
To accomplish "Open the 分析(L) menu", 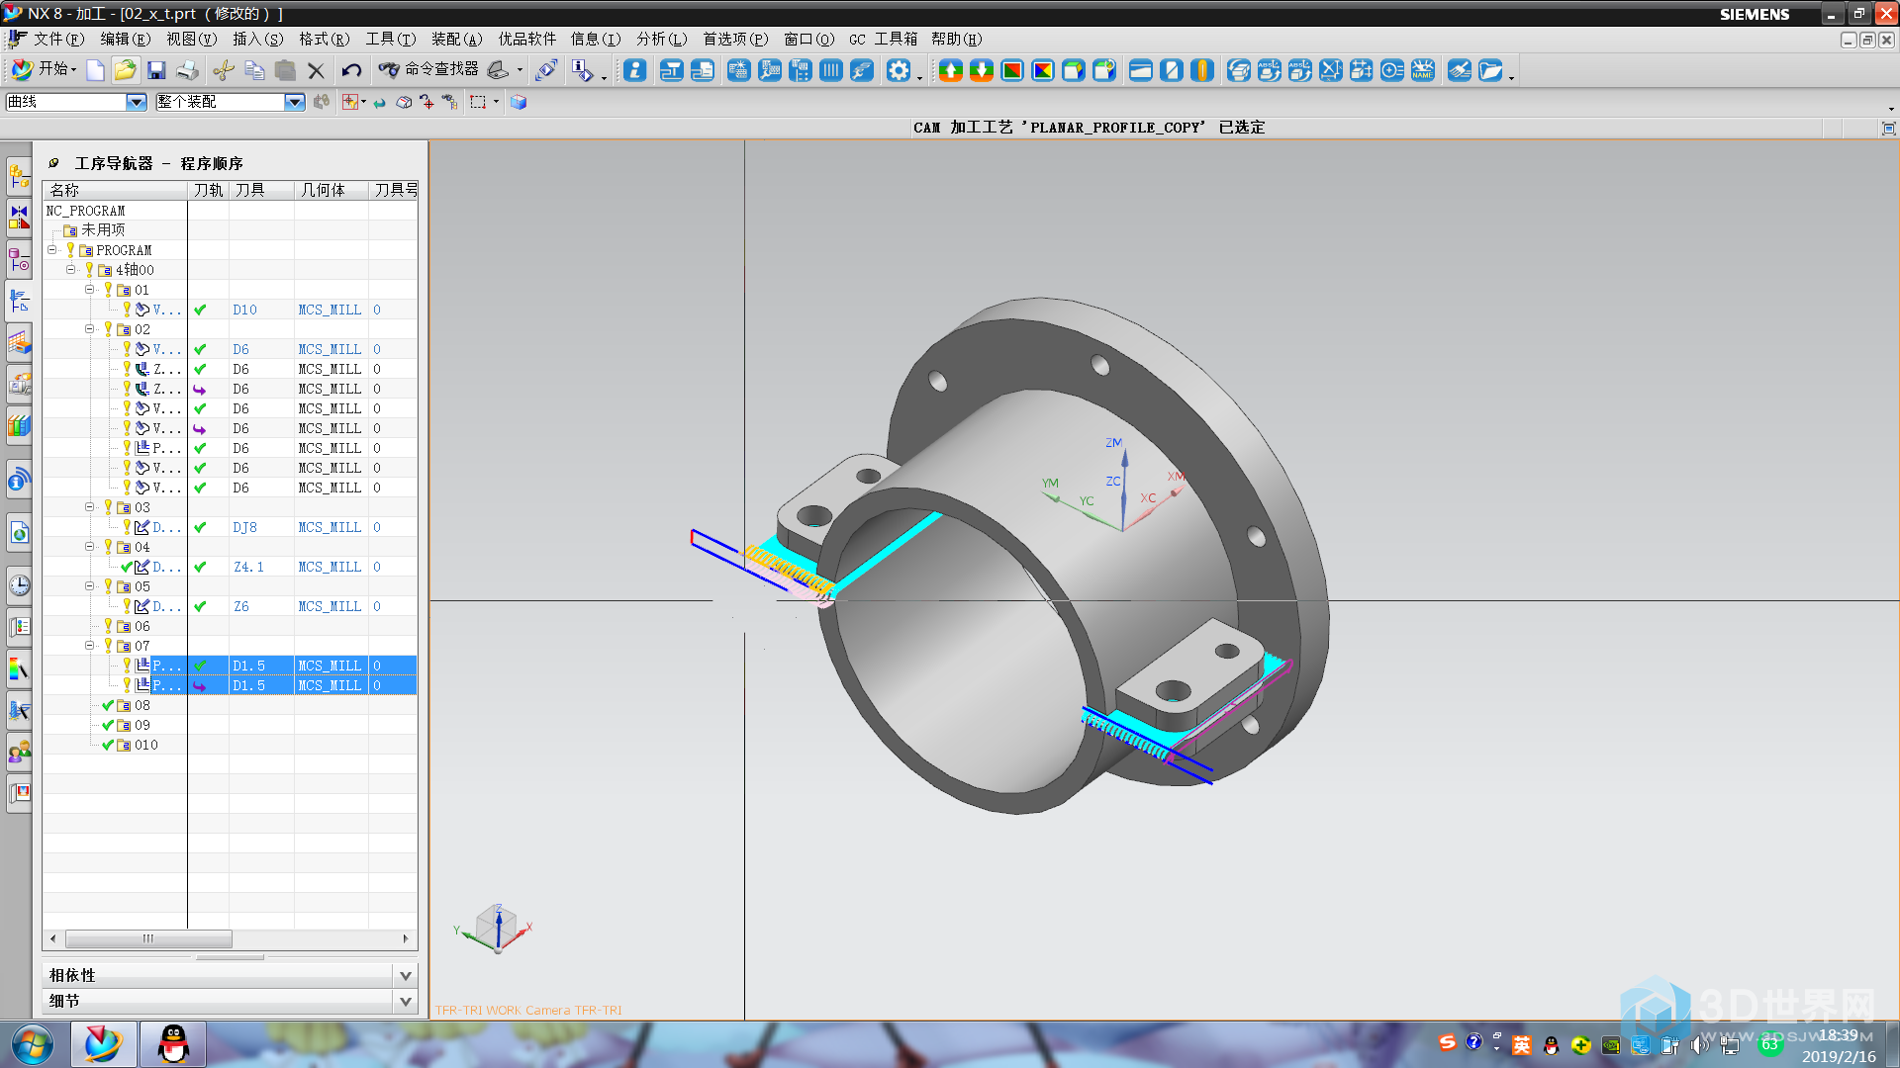I will (x=661, y=40).
